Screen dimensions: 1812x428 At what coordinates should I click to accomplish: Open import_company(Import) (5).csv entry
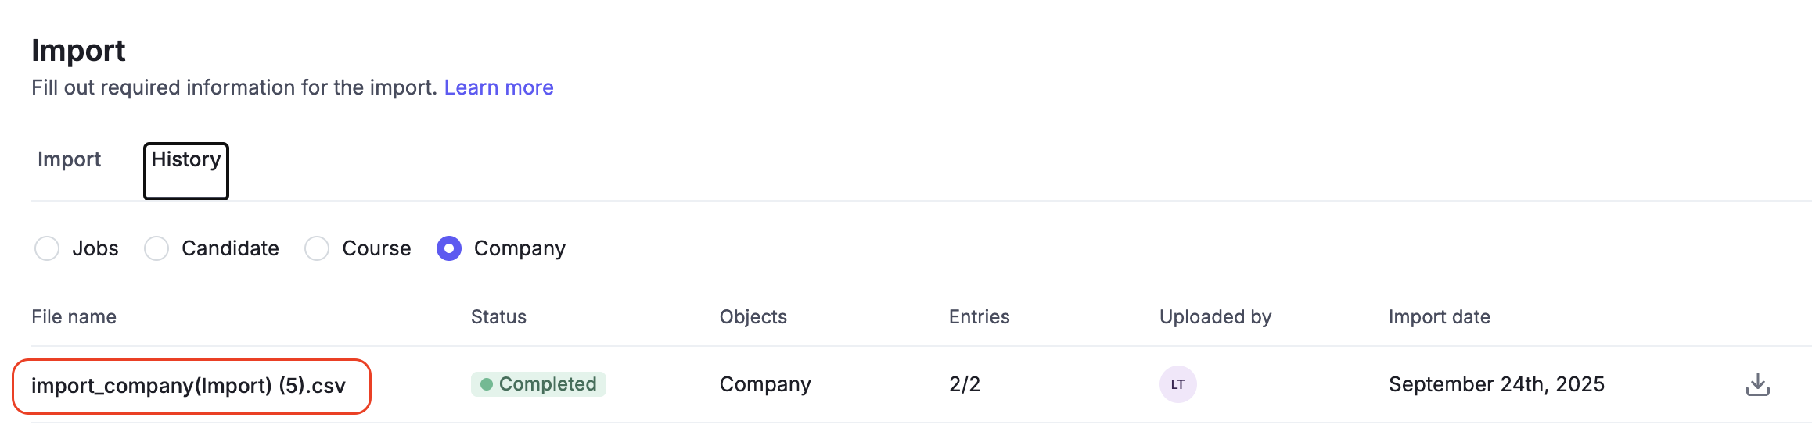click(188, 386)
